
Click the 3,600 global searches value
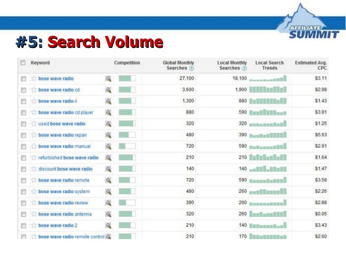[x=188, y=90]
